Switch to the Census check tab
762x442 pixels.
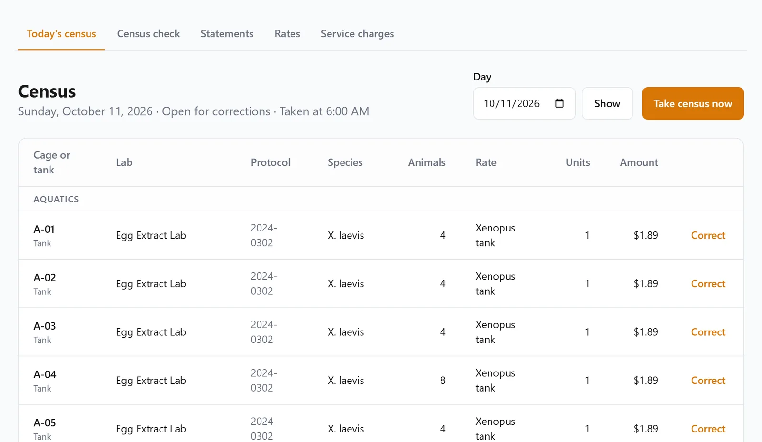point(148,34)
